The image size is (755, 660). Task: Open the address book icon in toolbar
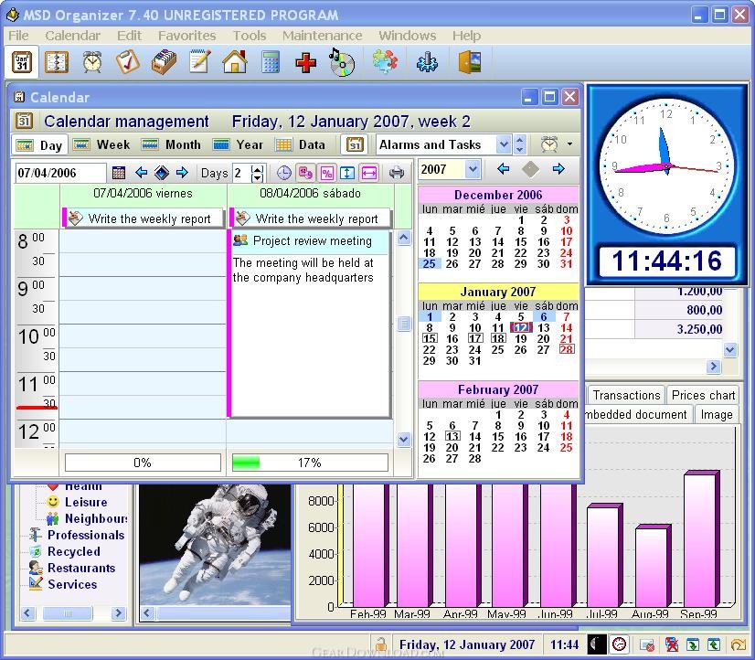[x=57, y=62]
